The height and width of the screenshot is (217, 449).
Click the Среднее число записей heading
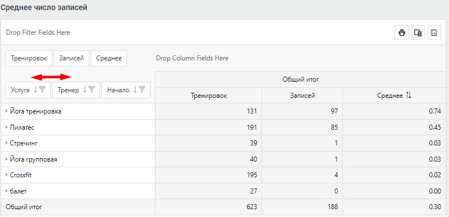[x=44, y=8]
